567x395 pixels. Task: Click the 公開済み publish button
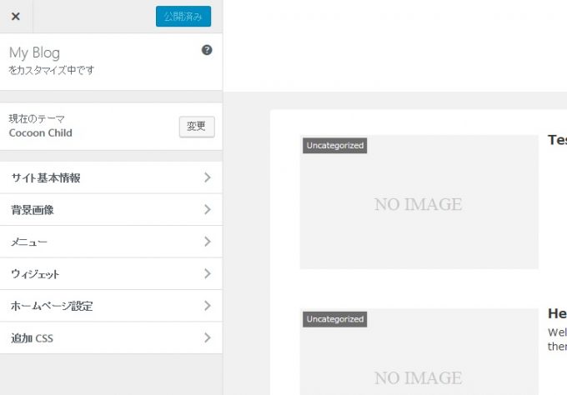click(183, 17)
